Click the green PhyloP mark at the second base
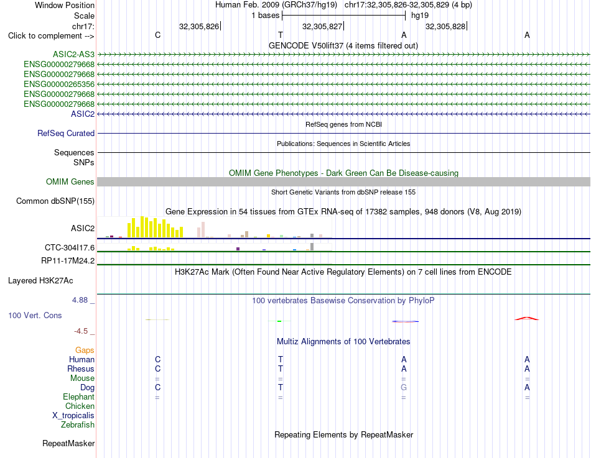591x458 pixels. (x=279, y=321)
